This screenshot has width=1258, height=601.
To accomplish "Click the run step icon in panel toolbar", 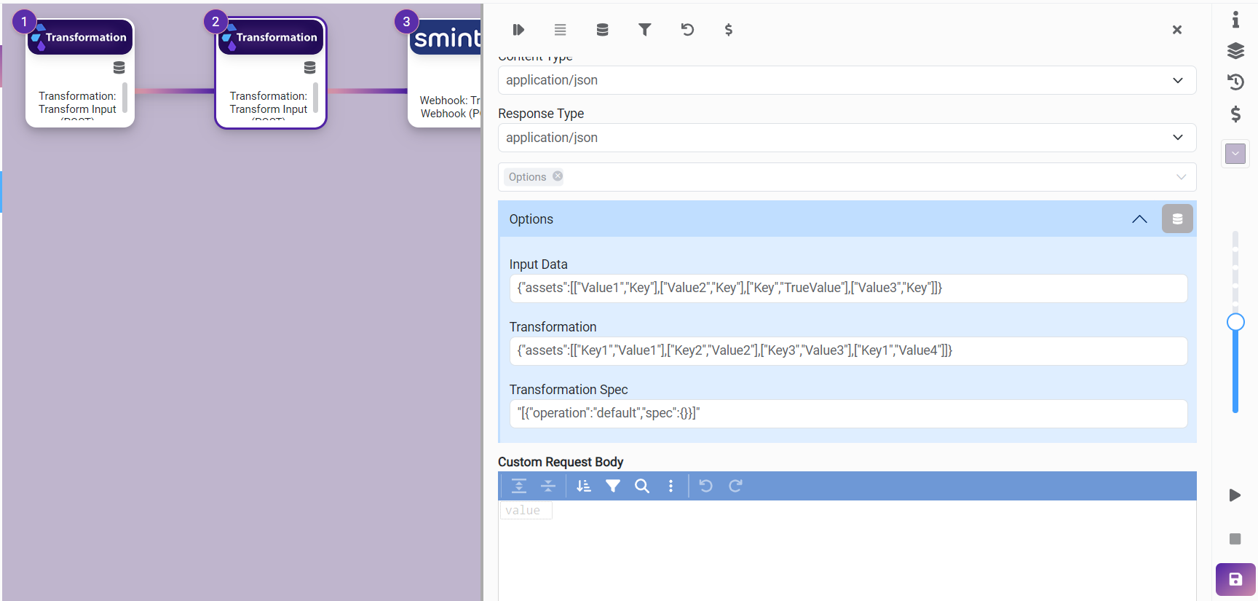I will point(518,30).
